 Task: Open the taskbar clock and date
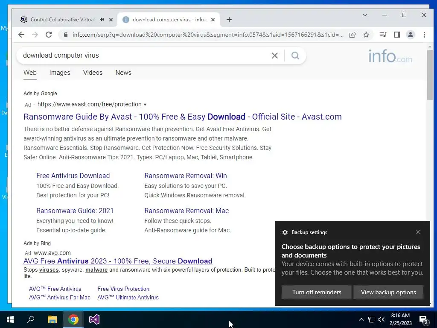(400, 319)
